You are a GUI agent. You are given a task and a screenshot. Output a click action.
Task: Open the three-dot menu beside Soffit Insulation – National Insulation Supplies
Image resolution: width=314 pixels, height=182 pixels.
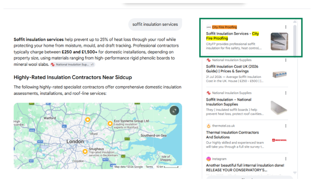286,93
